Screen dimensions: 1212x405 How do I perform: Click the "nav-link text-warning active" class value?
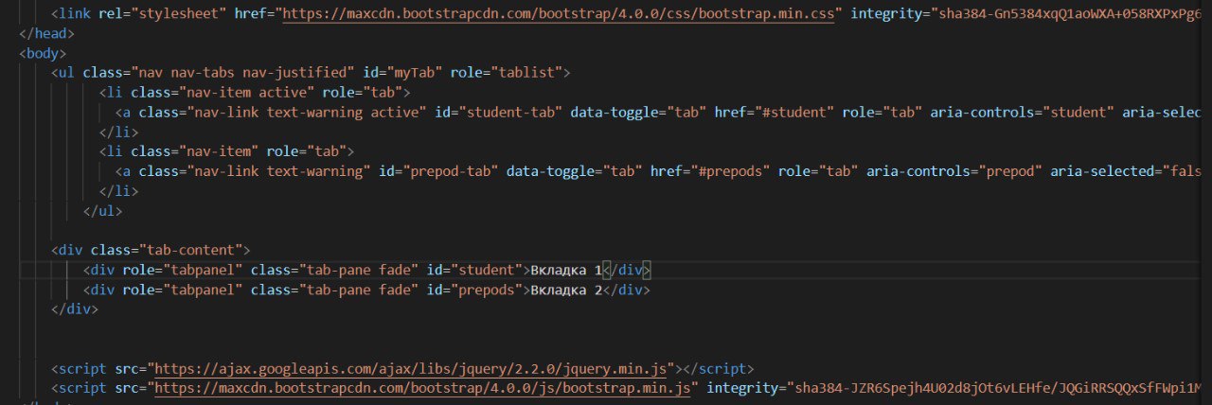pyautogui.click(x=306, y=113)
